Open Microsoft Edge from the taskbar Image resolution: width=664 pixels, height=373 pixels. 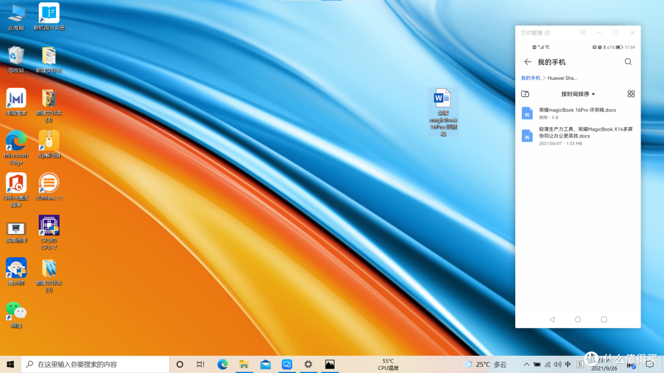(x=223, y=364)
